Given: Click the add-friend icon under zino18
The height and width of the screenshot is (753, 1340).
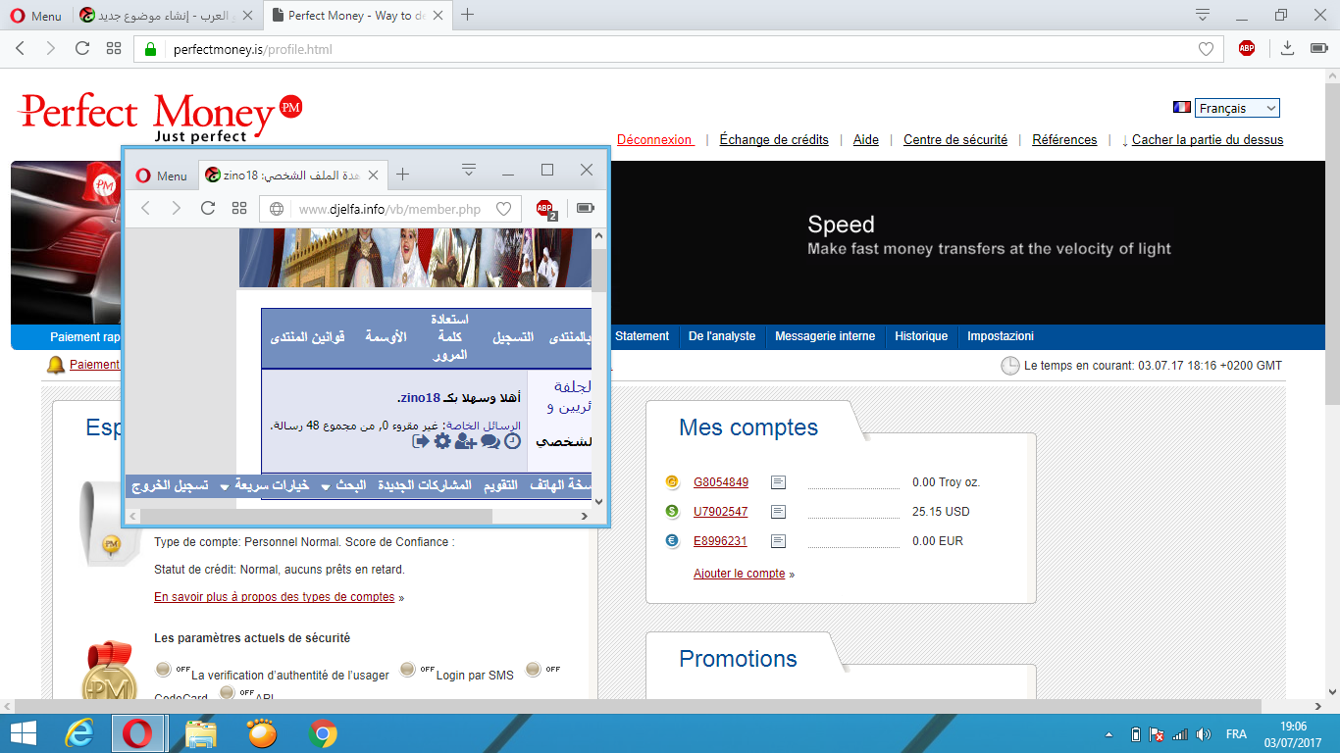Looking at the screenshot, I should (x=465, y=441).
